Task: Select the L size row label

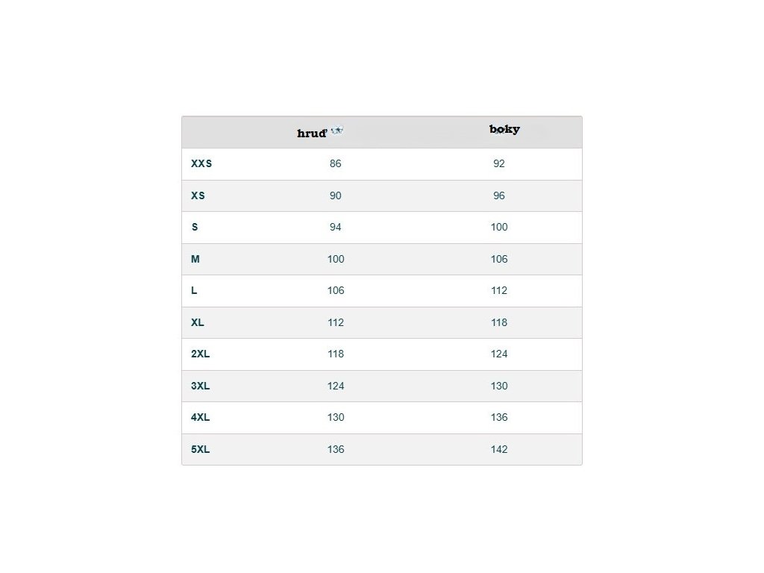Action: (x=194, y=291)
